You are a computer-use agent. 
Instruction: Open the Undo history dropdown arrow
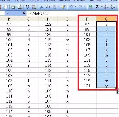tap(75, 7)
